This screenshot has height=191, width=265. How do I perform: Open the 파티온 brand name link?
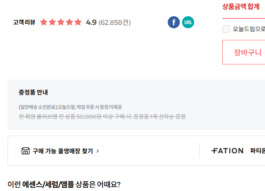coord(258,151)
